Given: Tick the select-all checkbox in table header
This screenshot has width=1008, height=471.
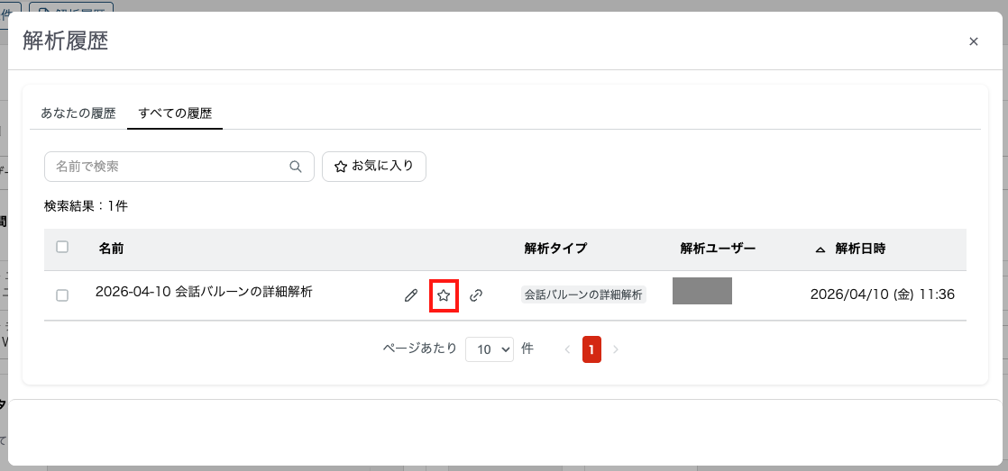Looking at the screenshot, I should point(62,248).
